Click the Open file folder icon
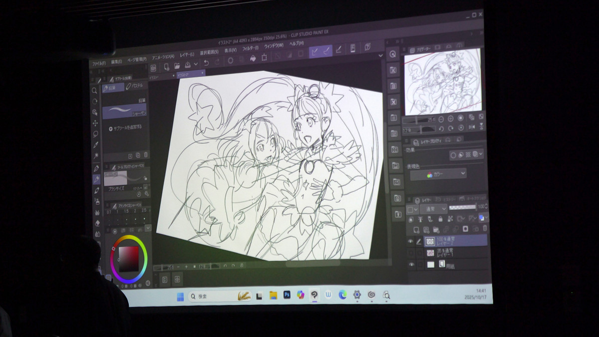599x337 pixels. coord(177,65)
